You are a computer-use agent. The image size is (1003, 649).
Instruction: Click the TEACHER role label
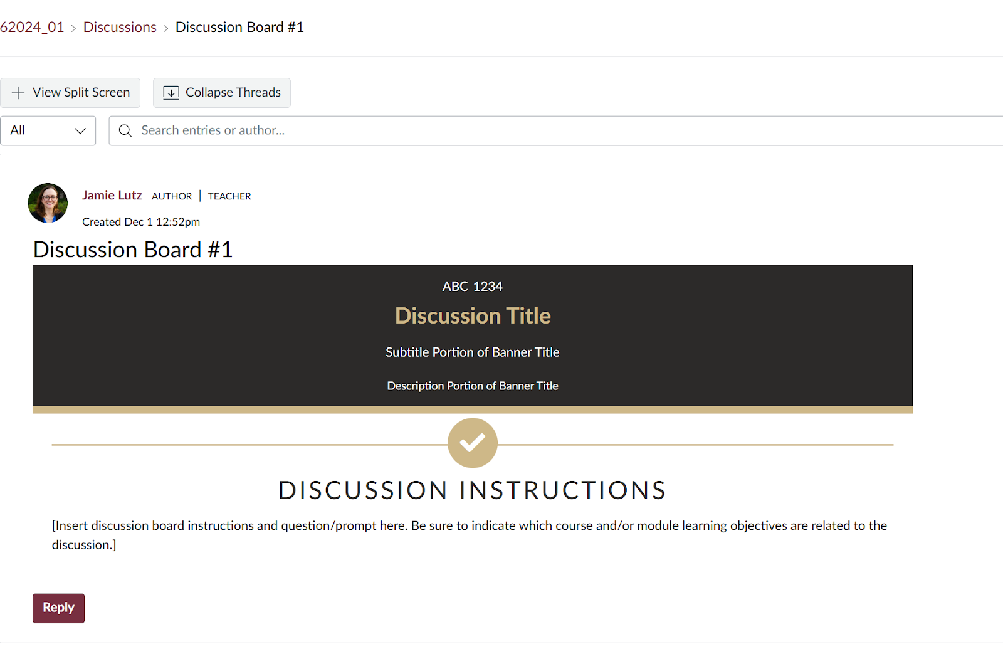click(229, 196)
